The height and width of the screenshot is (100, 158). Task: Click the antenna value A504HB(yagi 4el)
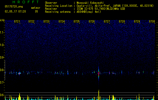pos(89,12)
